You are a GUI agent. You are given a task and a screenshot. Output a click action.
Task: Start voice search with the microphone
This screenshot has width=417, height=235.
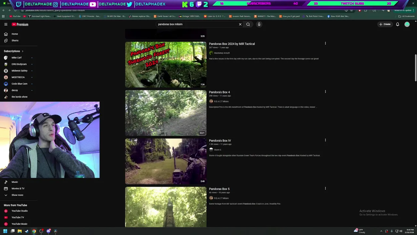pos(259,24)
